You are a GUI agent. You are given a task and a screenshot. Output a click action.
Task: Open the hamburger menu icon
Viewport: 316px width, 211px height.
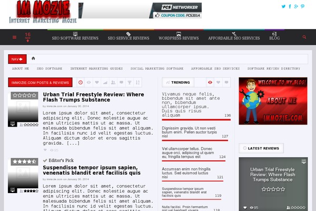(x=15, y=37)
